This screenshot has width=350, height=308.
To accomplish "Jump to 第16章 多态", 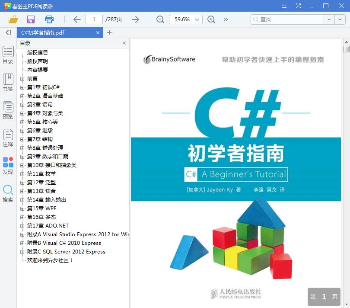I will pyautogui.click(x=41, y=217).
